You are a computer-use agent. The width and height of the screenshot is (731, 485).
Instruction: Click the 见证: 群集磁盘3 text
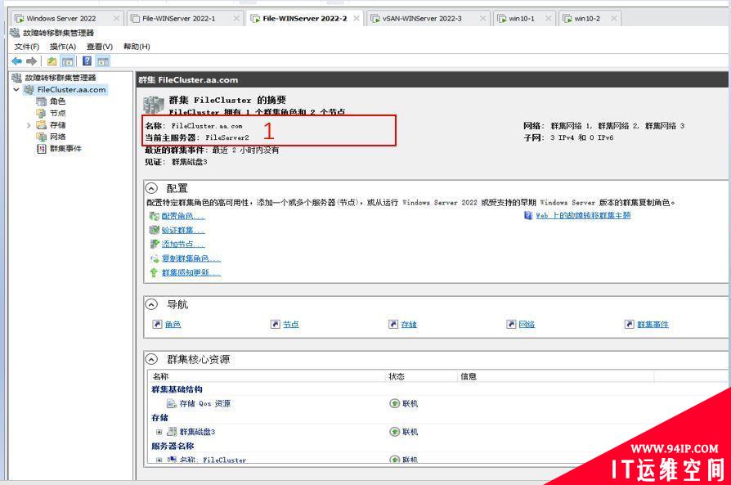click(177, 161)
